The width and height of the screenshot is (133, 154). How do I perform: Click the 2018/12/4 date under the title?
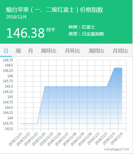16,17
